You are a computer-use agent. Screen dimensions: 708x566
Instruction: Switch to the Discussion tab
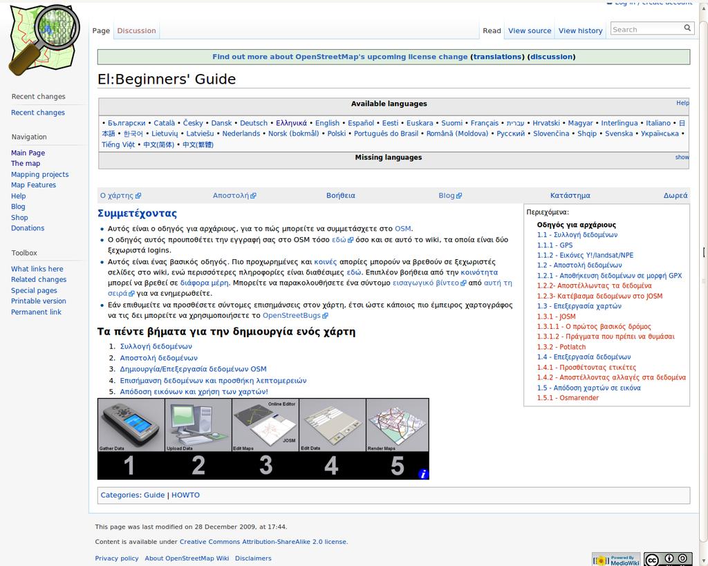click(x=136, y=30)
